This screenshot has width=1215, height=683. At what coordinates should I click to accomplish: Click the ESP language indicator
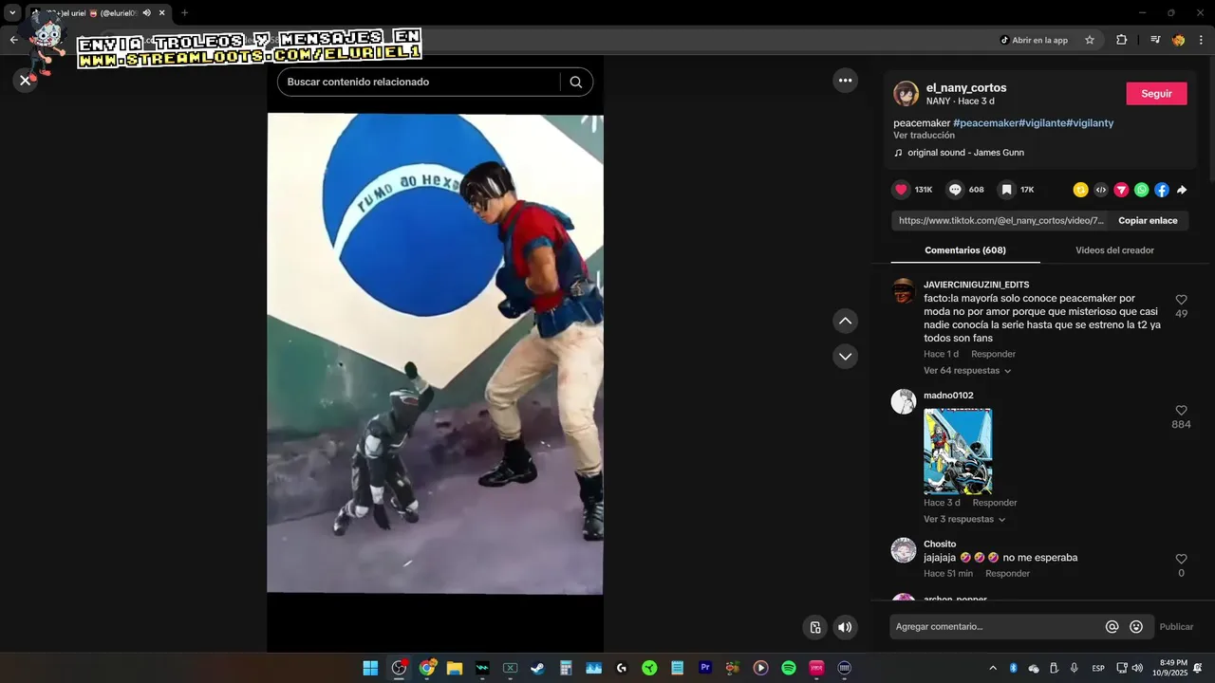(x=1098, y=668)
